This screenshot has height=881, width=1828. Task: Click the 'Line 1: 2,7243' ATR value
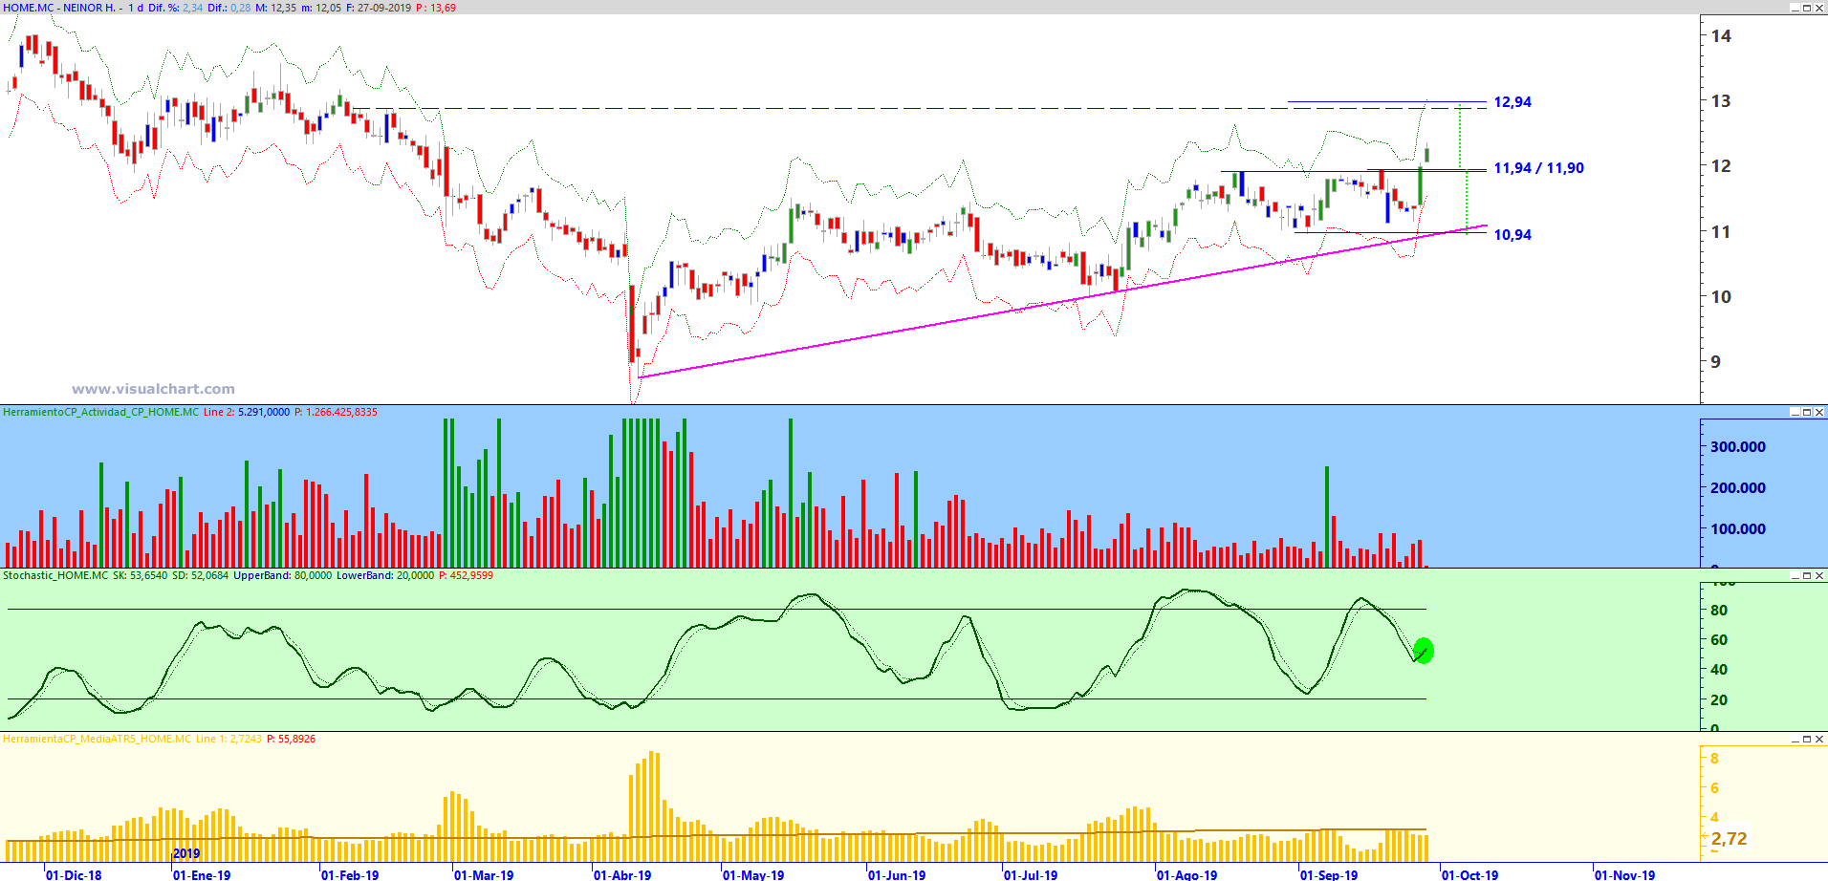pos(228,739)
